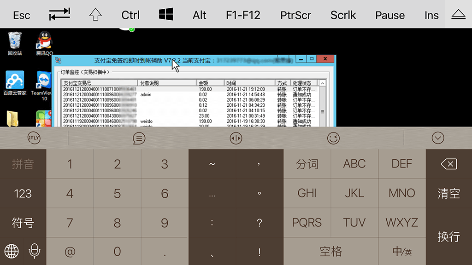Click the Alipay helper window title icon
This screenshot has height=265, width=472.
pos(58,60)
